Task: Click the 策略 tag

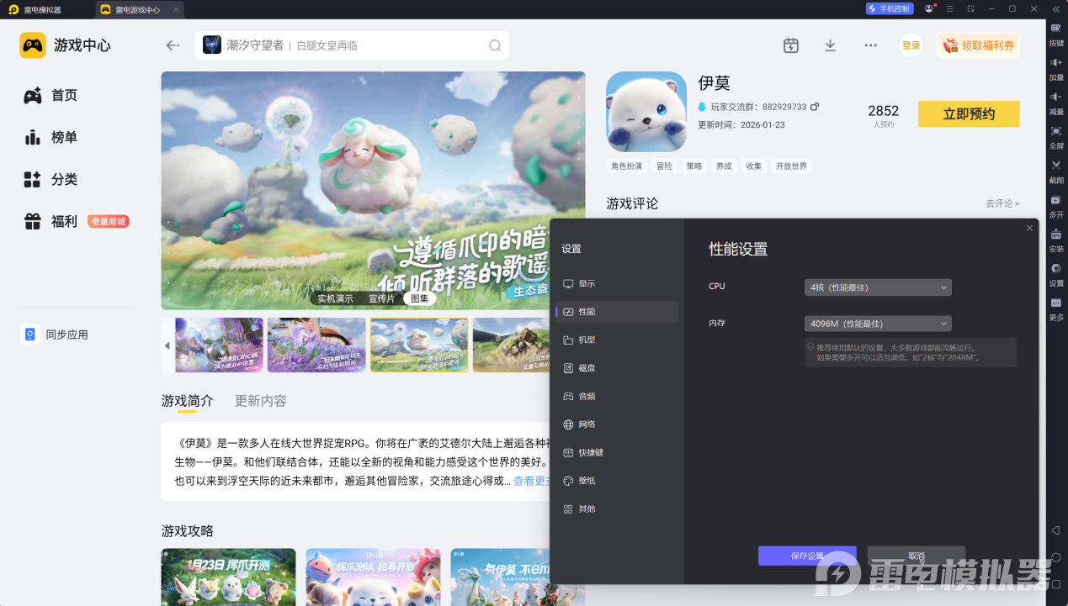Action: 693,166
